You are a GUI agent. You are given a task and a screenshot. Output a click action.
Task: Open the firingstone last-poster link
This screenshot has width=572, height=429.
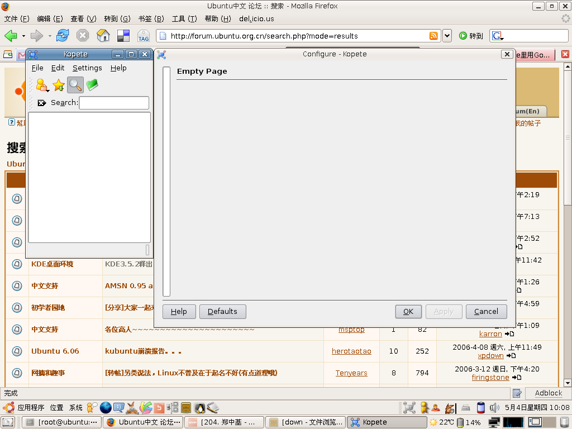[x=490, y=378]
